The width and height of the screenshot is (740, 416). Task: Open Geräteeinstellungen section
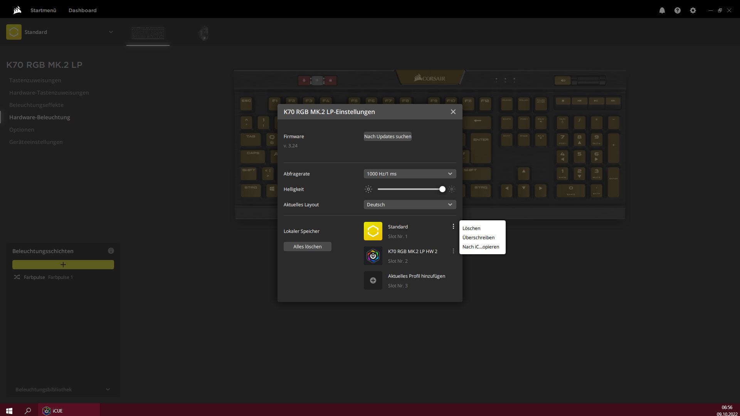(36, 142)
